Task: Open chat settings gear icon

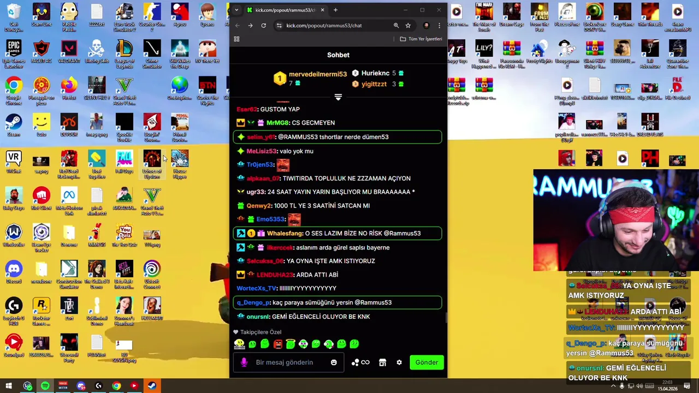Action: pos(399,362)
